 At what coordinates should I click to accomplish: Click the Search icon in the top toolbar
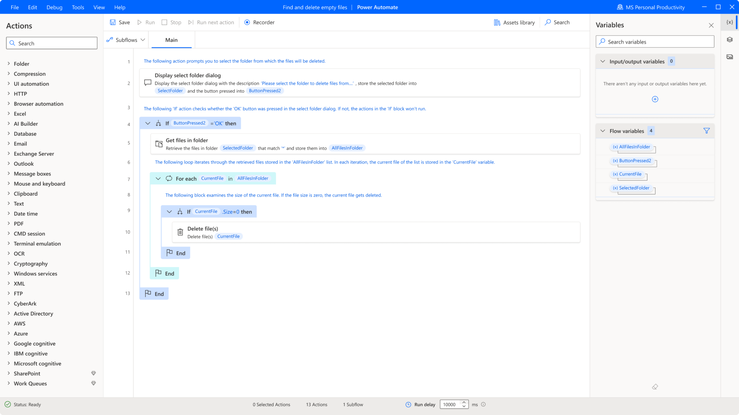pos(548,22)
